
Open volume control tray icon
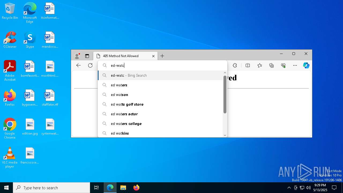308,188
